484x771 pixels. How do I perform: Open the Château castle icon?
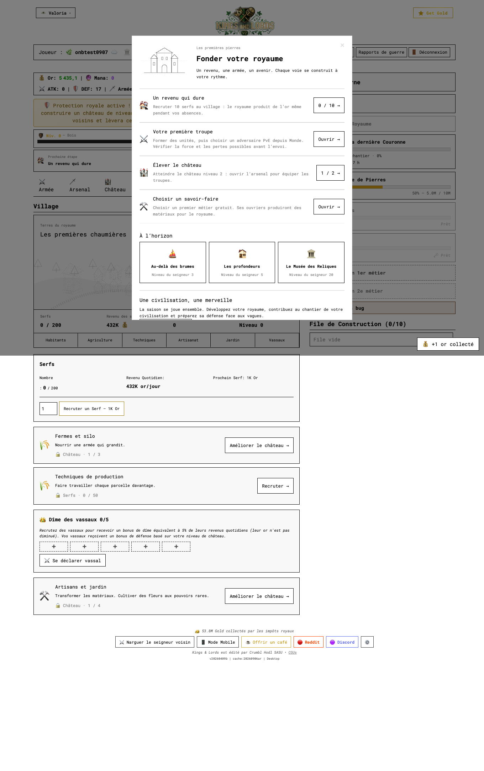pyautogui.click(x=108, y=182)
